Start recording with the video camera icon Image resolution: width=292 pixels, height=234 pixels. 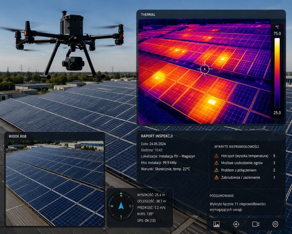[x=256, y=224]
